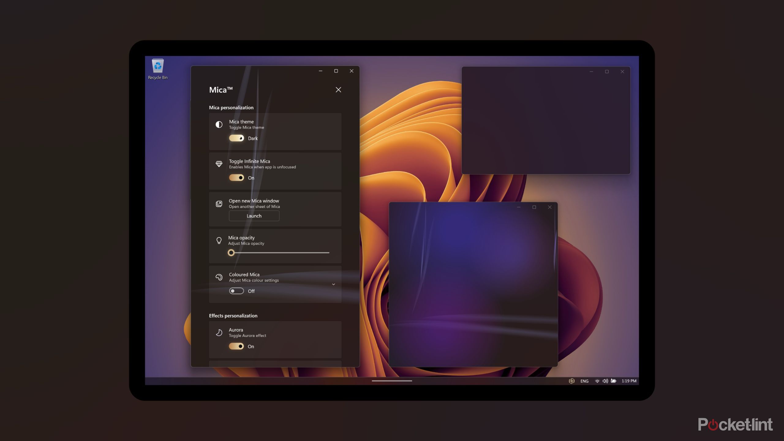The width and height of the screenshot is (784, 441).
Task: Click 'Adjust Mica colour settings' text
Action: pyautogui.click(x=254, y=280)
